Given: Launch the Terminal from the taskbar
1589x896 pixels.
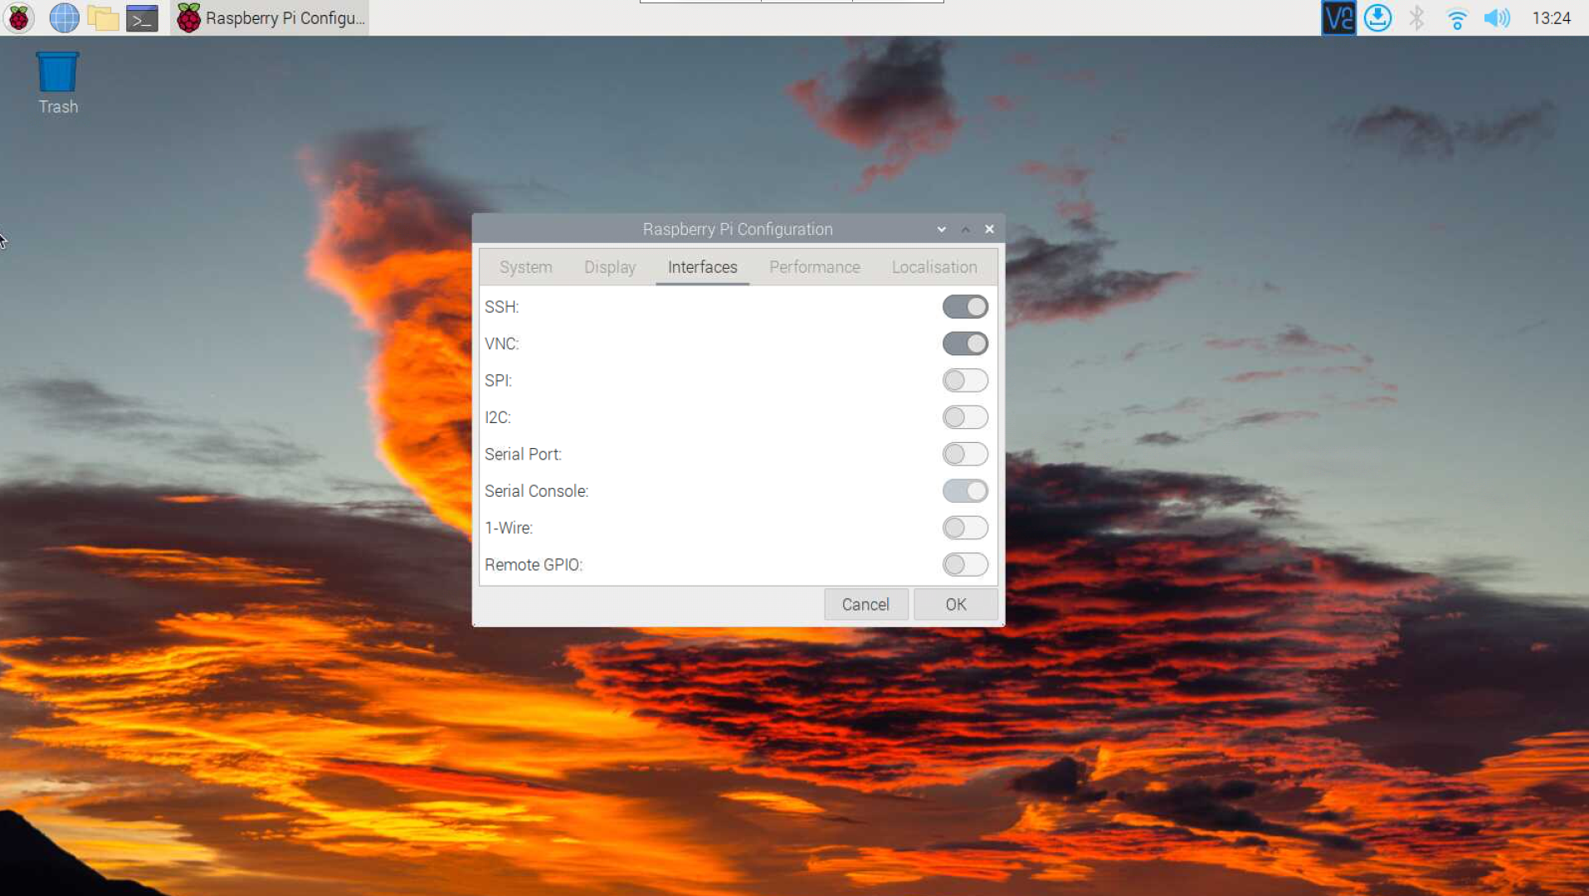Looking at the screenshot, I should tap(142, 17).
